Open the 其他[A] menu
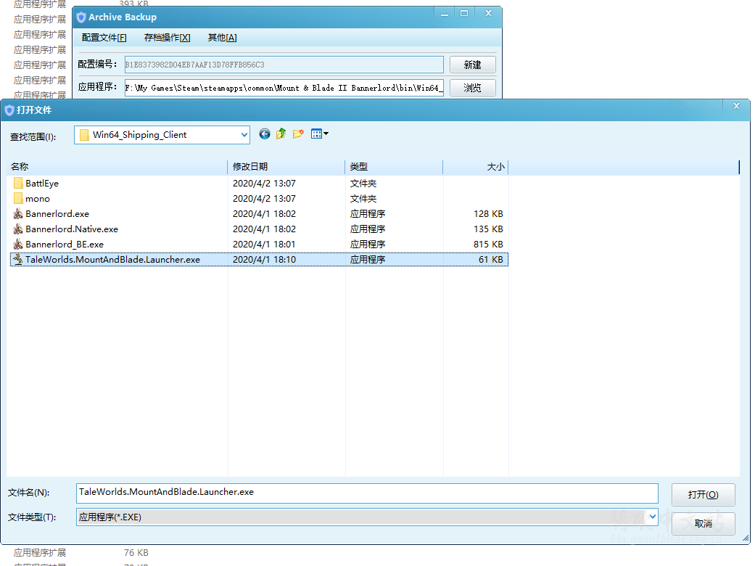The image size is (755, 566). point(222,38)
